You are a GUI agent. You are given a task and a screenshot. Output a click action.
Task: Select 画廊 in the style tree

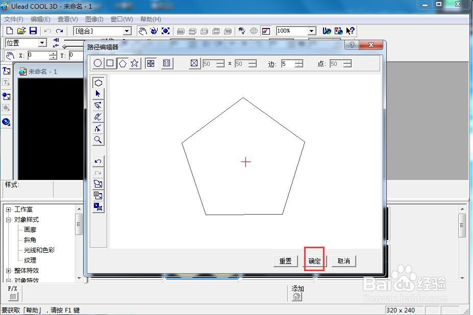pyautogui.click(x=30, y=230)
